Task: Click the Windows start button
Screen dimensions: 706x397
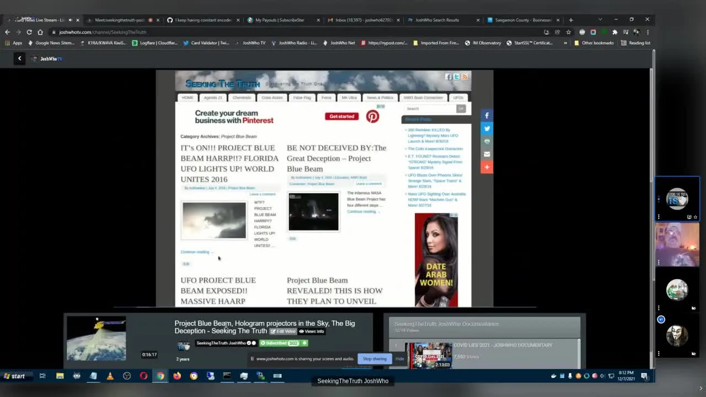Action: coord(14,376)
